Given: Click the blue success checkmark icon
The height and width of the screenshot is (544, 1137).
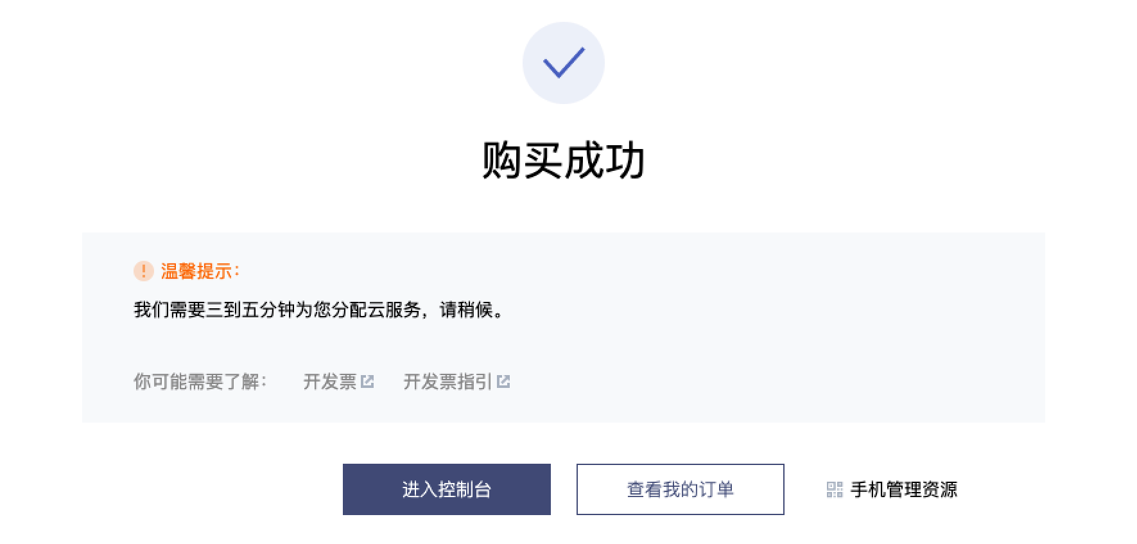Looking at the screenshot, I should 564,63.
